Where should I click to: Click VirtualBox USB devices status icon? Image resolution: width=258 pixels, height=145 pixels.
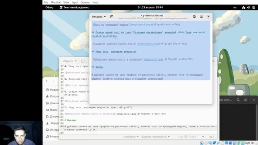[x=218, y=143]
